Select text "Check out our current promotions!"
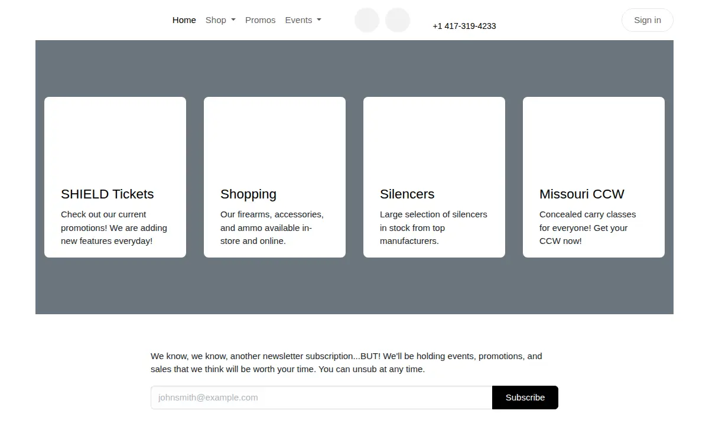The width and height of the screenshot is (709, 443). tap(103, 221)
